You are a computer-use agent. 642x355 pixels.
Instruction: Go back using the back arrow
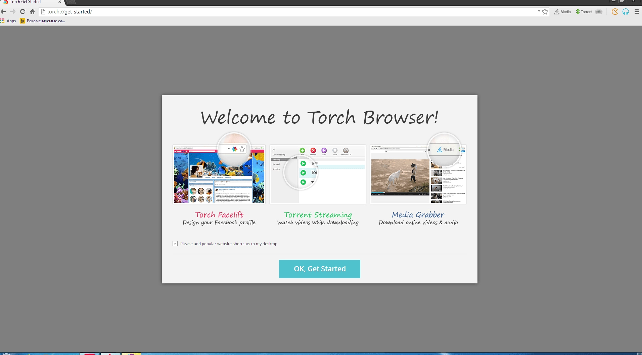click(3, 11)
